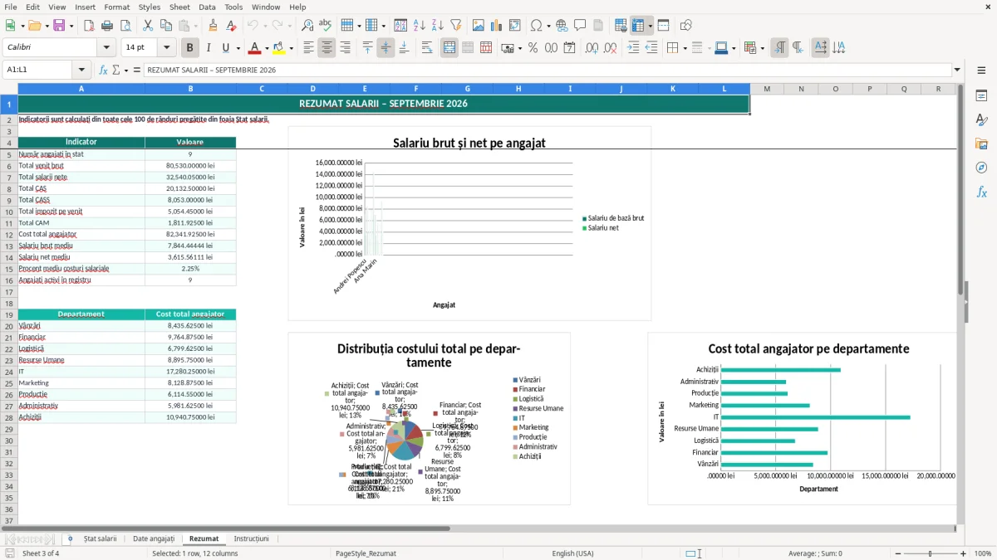997x560 pixels.
Task: Open the sidebar Gallery panel
Action: coord(981,144)
